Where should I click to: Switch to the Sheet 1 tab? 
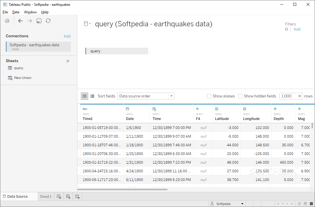(x=46, y=197)
